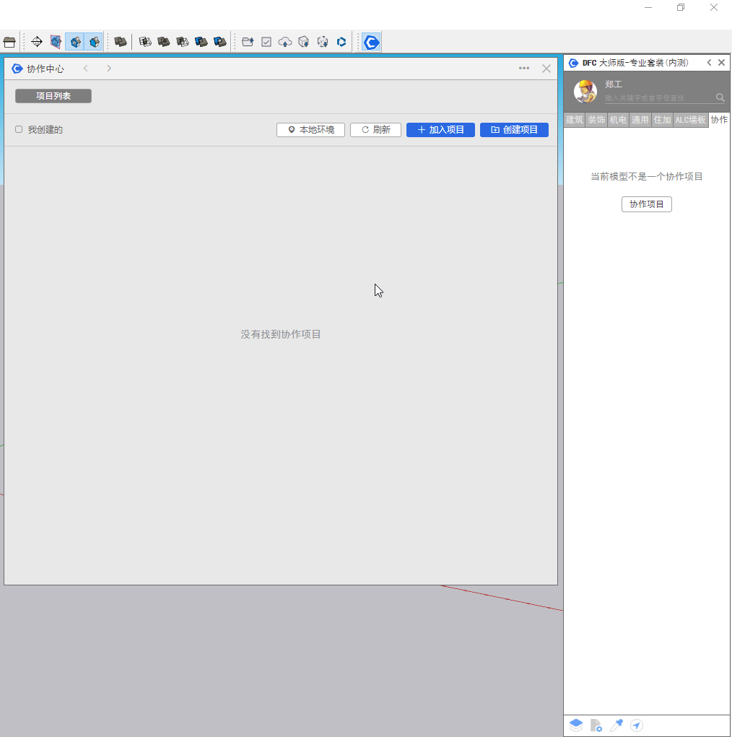Screen dimensions: 732x737
Task: Click the eyedropper icon in bottom panel
Action: [616, 725]
